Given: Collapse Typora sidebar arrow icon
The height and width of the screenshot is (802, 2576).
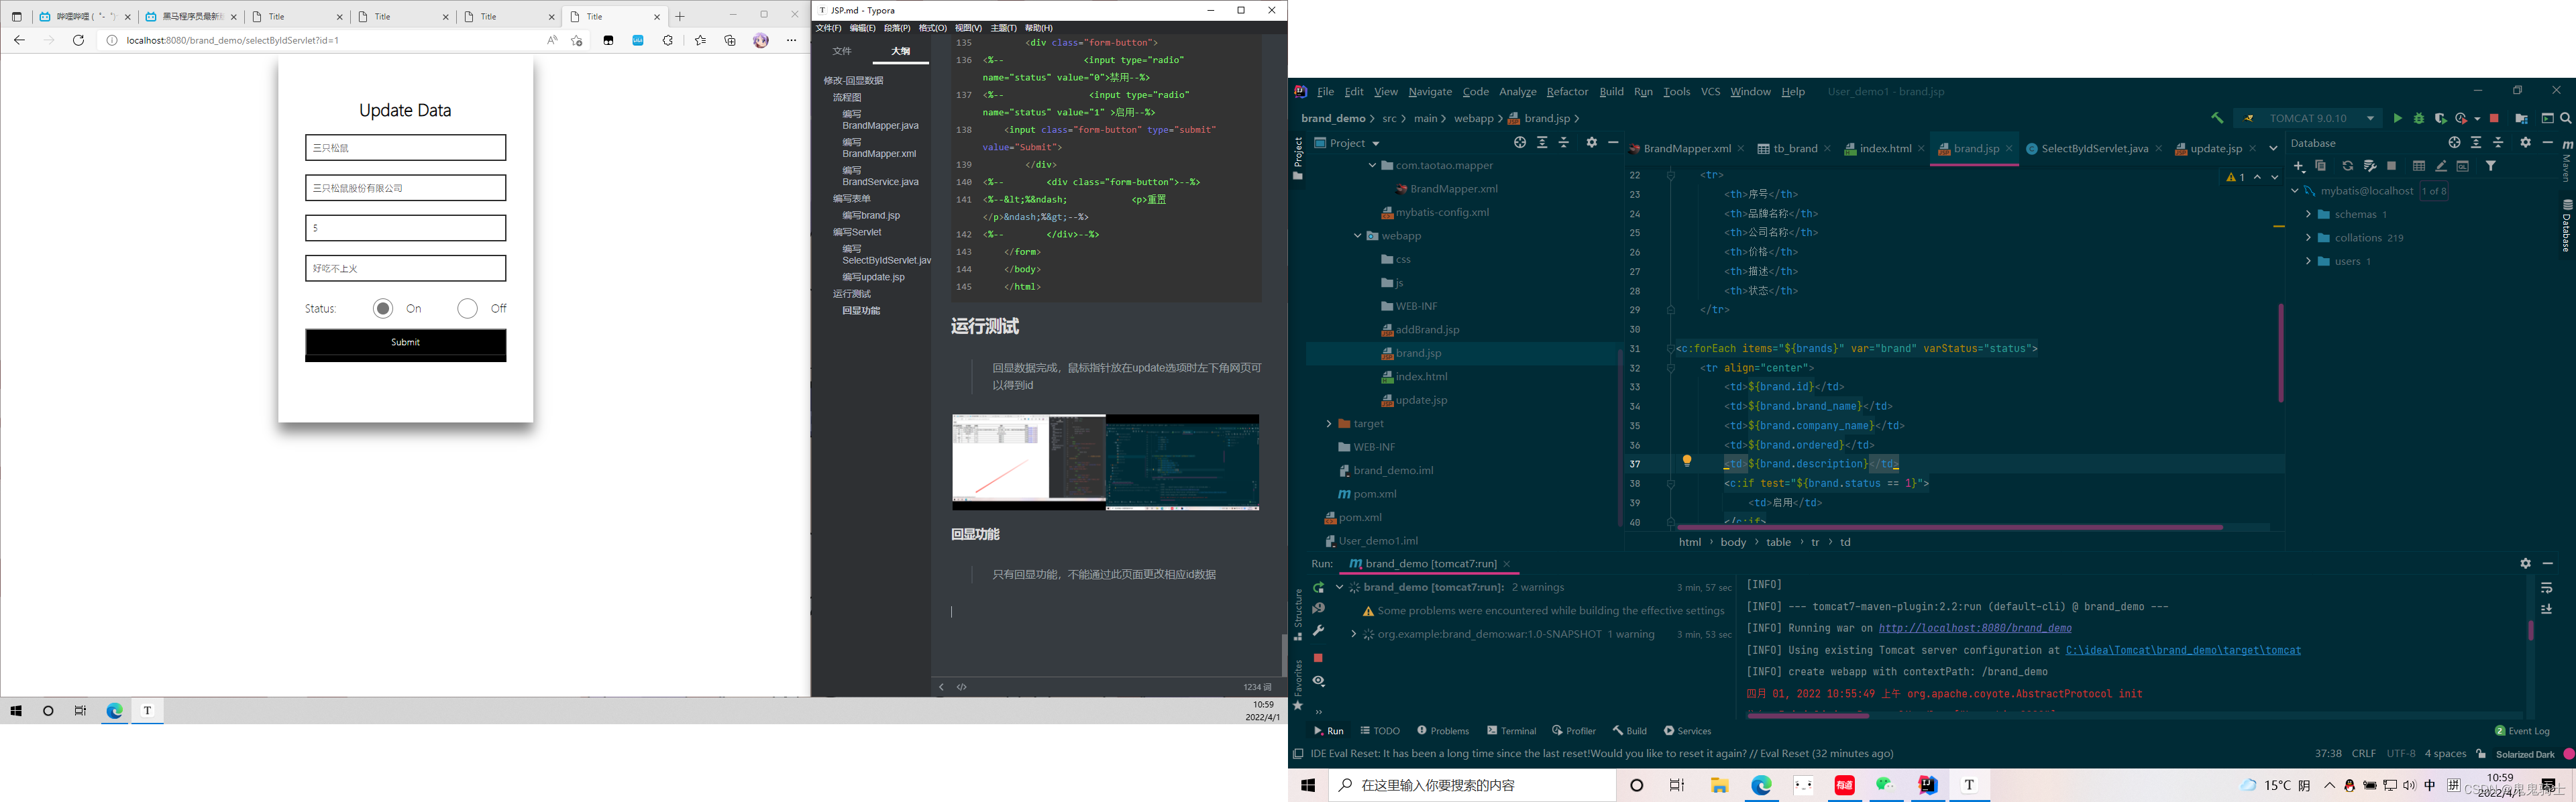Looking at the screenshot, I should (x=941, y=687).
